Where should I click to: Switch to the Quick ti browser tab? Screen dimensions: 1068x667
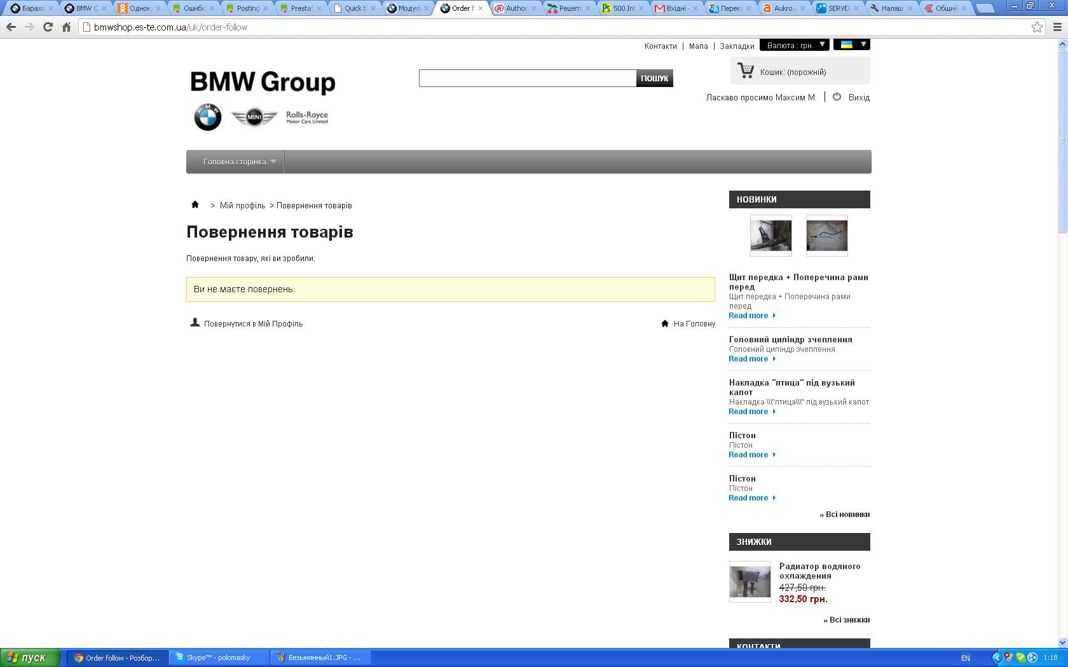pos(354,8)
